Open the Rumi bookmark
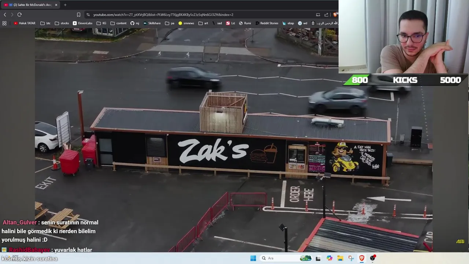469x264 pixels. [245, 23]
